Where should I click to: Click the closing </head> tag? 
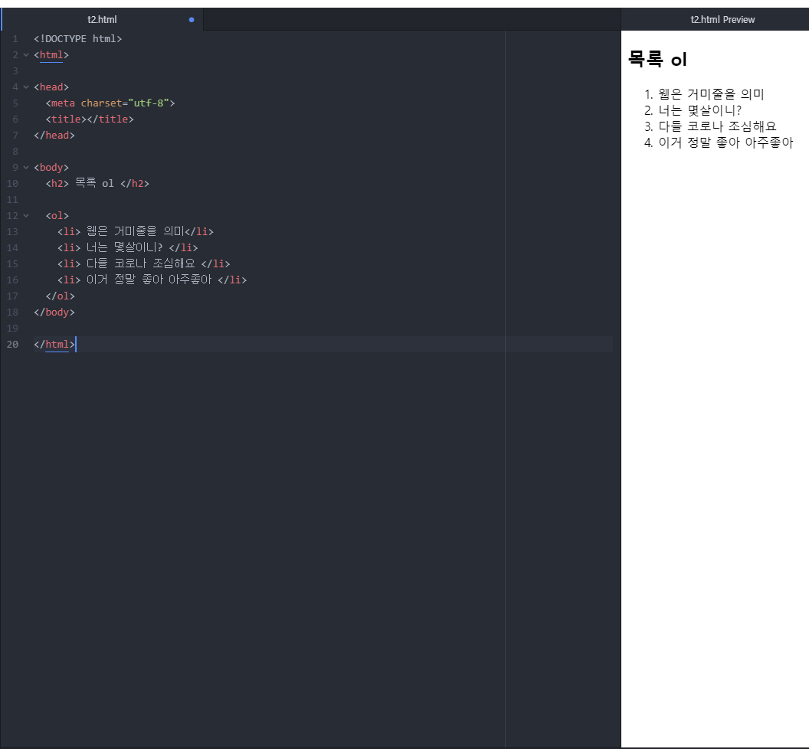[x=54, y=135]
